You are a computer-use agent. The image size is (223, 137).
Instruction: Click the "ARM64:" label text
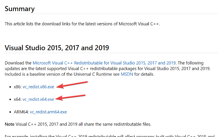(20, 112)
